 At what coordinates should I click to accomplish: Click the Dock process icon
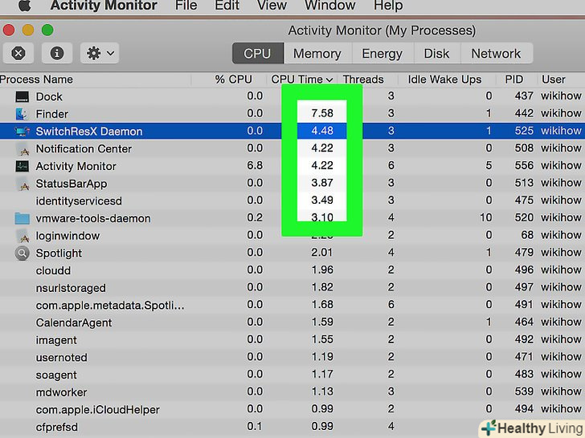tap(22, 97)
